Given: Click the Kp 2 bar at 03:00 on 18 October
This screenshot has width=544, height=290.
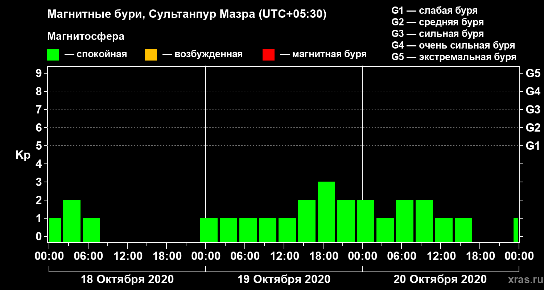Looking at the screenshot, I should pos(72,221).
